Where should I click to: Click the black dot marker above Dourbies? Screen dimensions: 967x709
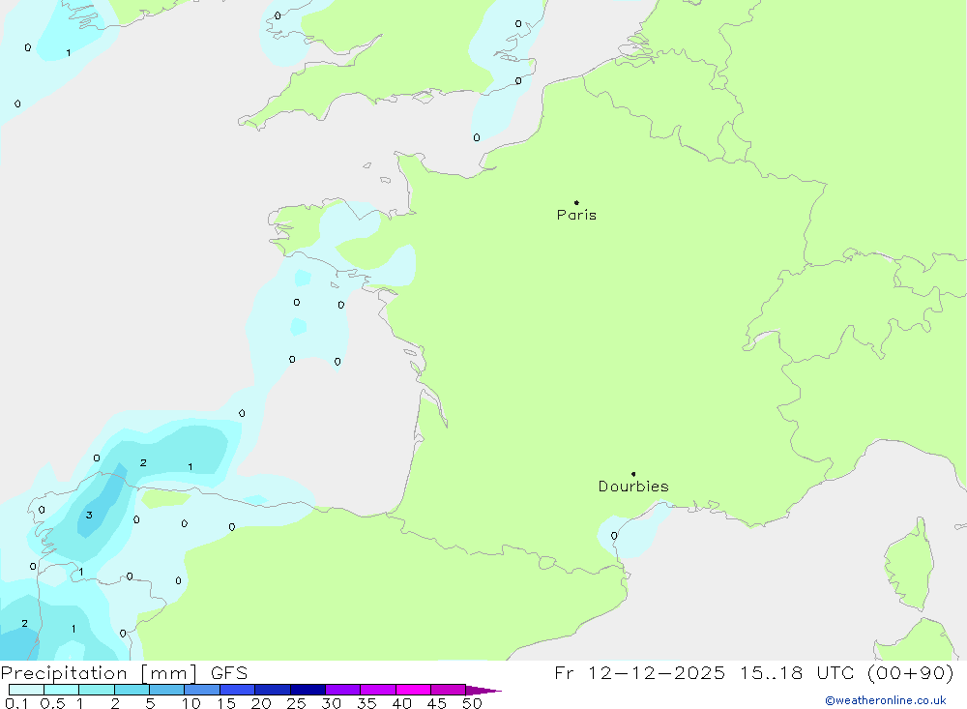tap(633, 474)
